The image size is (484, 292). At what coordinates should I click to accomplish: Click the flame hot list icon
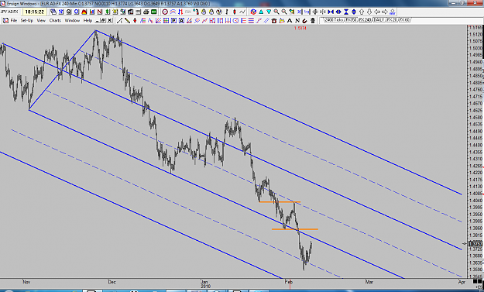click(84, 12)
